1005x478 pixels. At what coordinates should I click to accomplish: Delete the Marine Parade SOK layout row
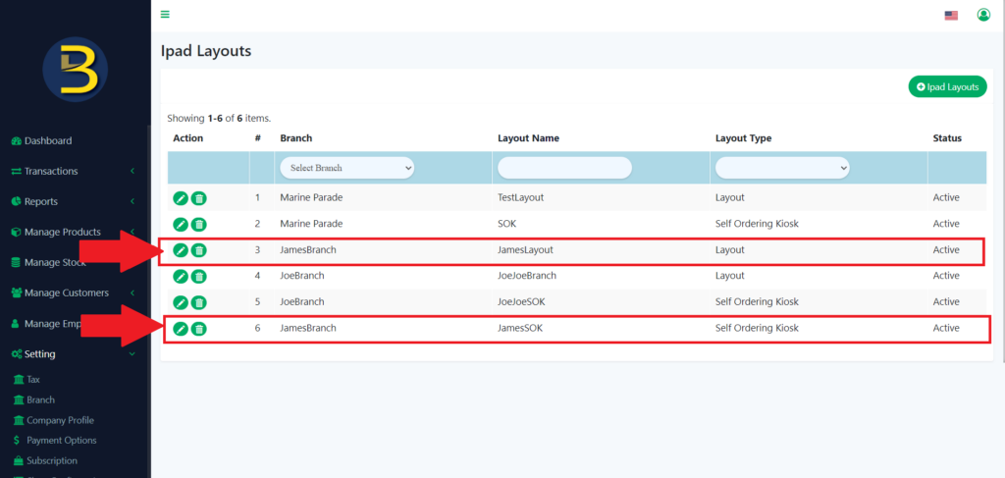click(198, 224)
